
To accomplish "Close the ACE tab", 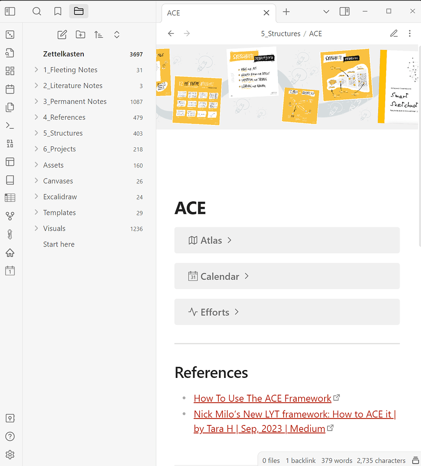I will [x=266, y=13].
